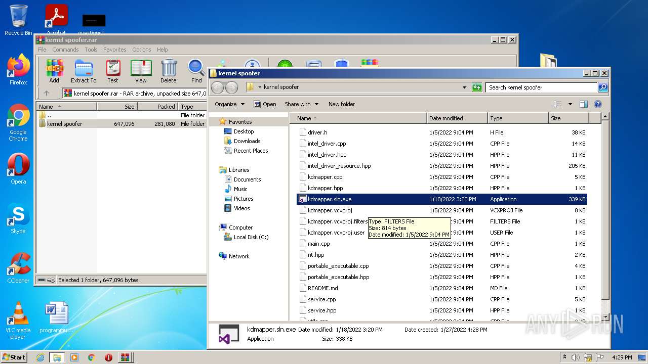Click the Explorer Back navigation arrow
Viewport: 648px width, 364px height.
pos(217,87)
